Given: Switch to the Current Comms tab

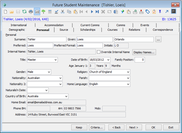Looking at the screenshot, I should (x=90, y=25).
